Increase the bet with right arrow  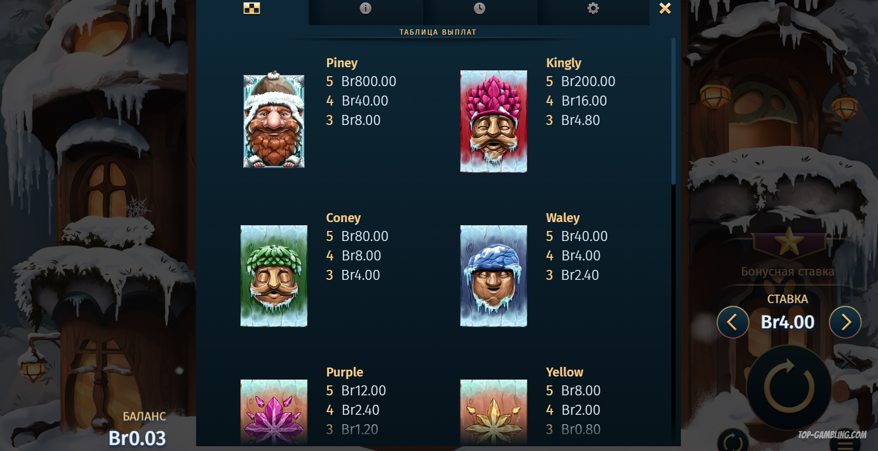(x=845, y=322)
